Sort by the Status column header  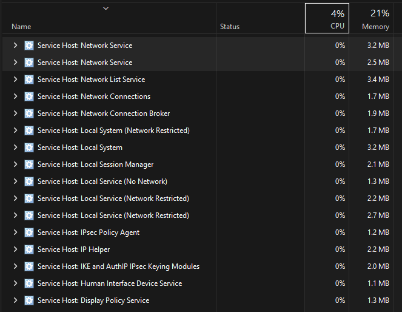coord(230,27)
